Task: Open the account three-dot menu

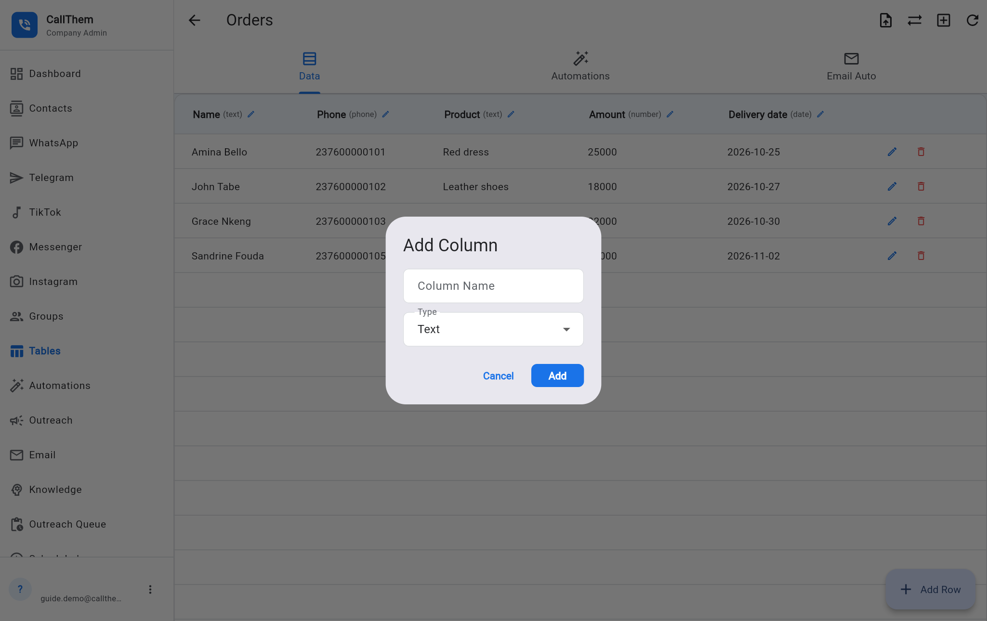Action: click(150, 590)
